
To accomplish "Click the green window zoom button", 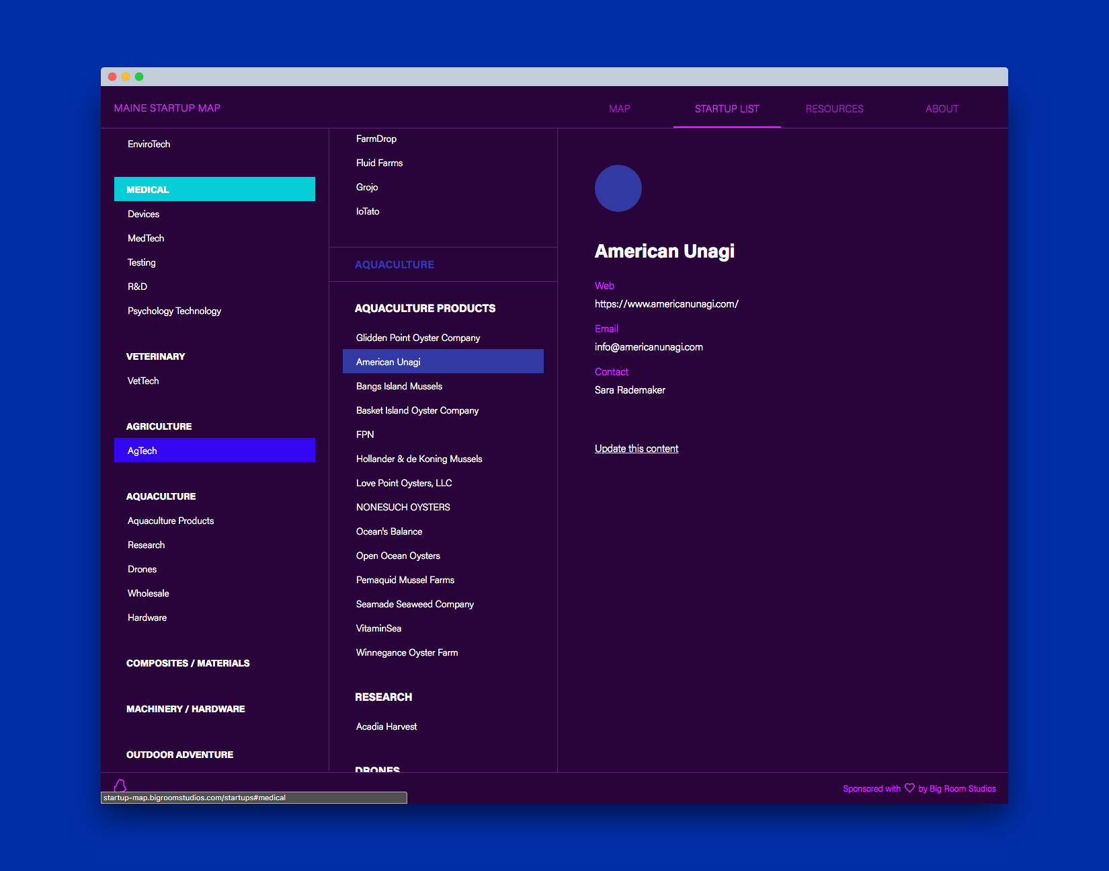I will [139, 77].
